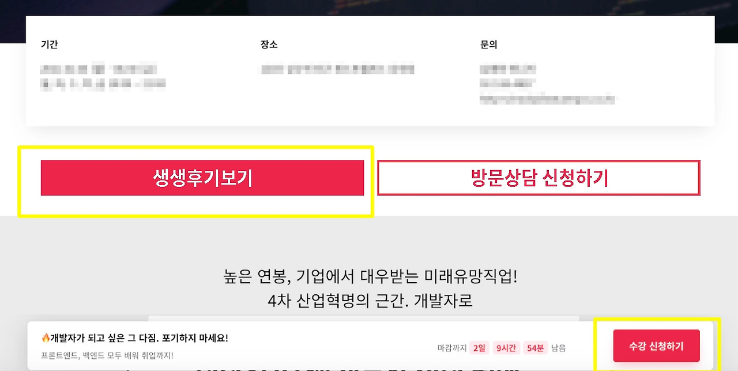
Task: Click the 남음 text after countdown
Action: (x=558, y=348)
